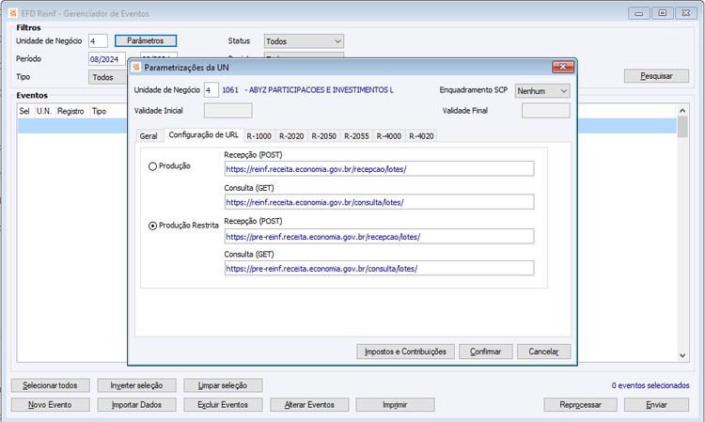Open the R-1000 tab

point(259,135)
